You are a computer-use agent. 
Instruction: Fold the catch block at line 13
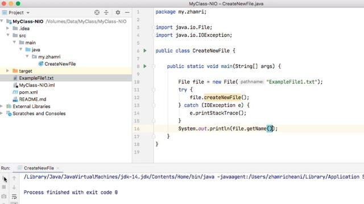click(154, 105)
